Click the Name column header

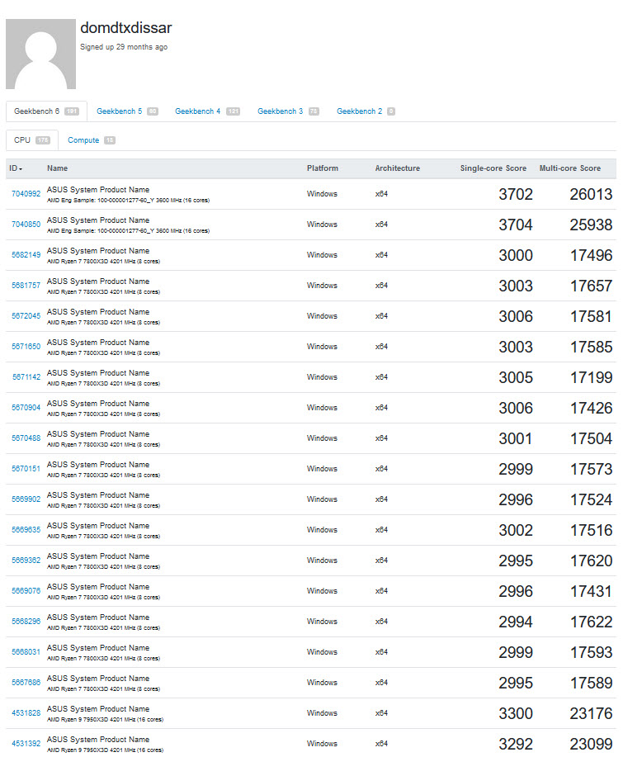(58, 168)
